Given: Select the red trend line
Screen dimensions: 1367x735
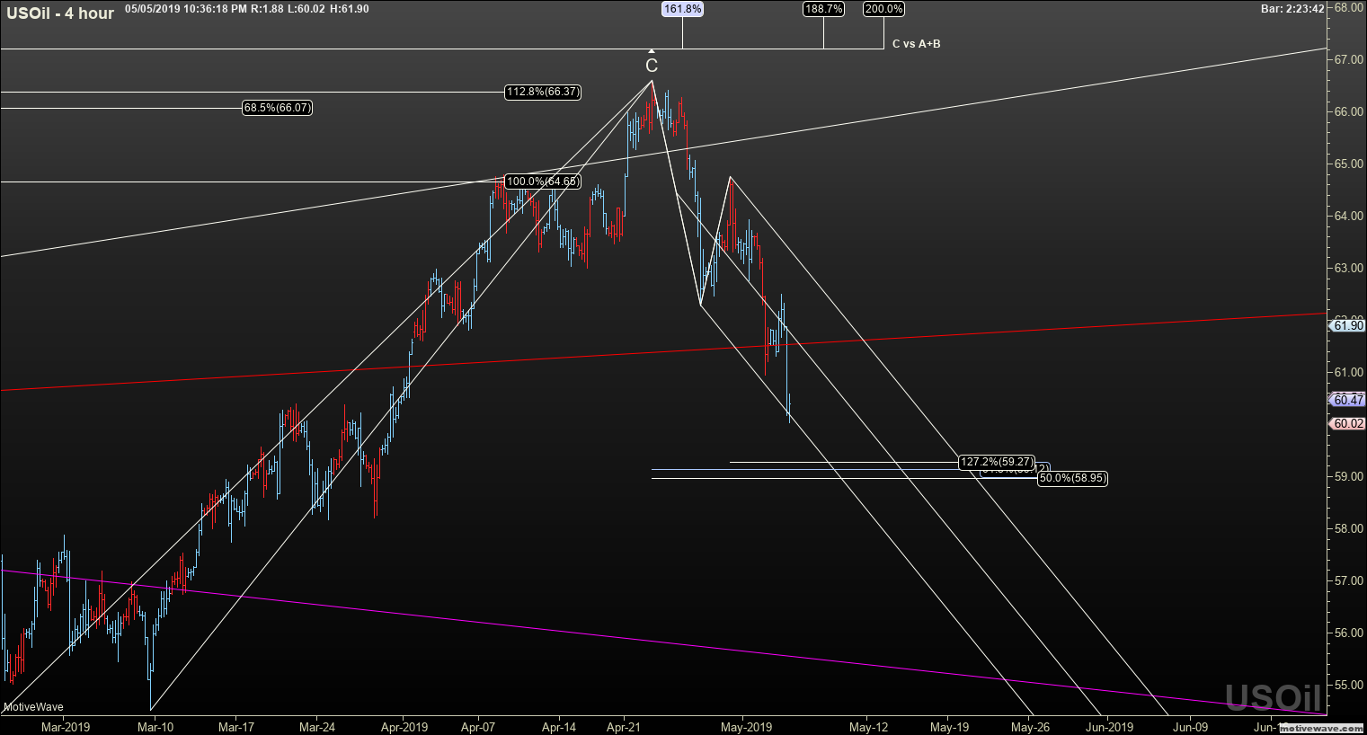Looking at the screenshot, I should [663, 352].
